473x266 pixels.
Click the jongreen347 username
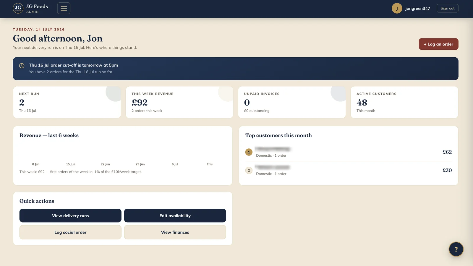click(x=418, y=8)
